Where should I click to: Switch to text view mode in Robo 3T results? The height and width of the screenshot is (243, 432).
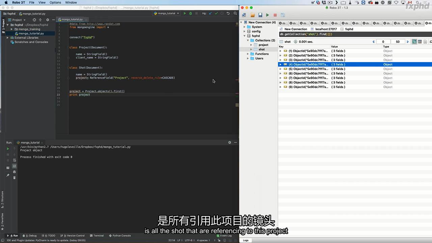425,42
